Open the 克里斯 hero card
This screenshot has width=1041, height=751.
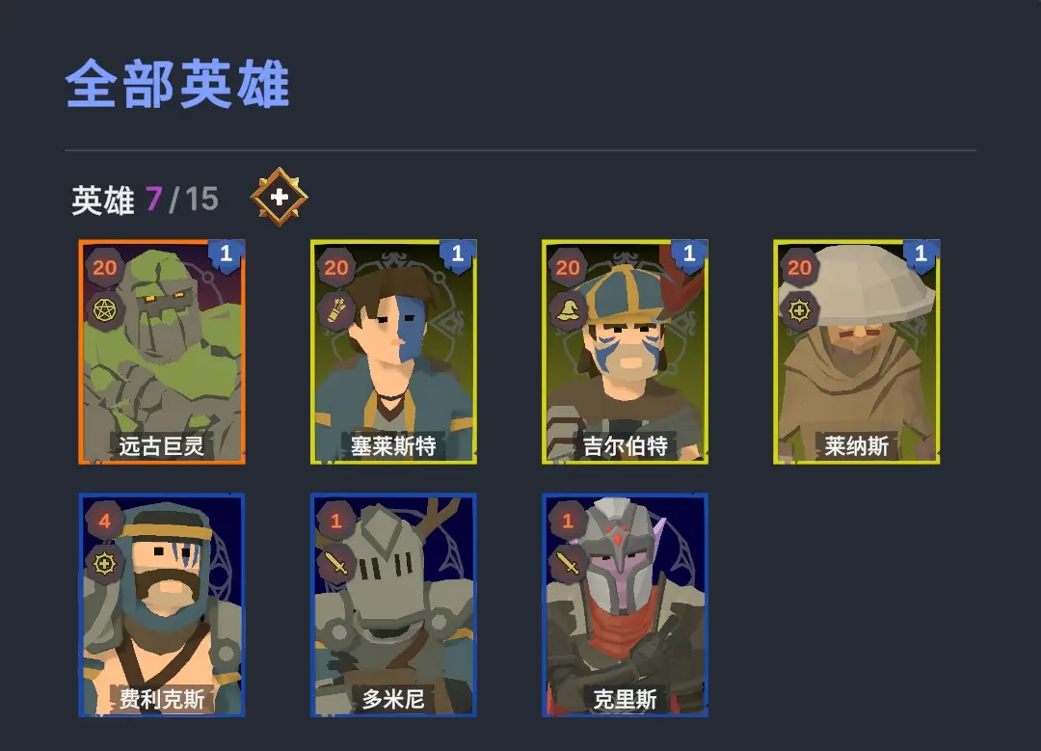625,604
